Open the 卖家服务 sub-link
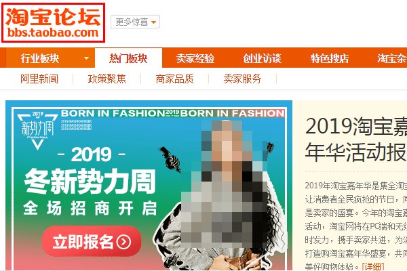Viewport: 407px width, 271px height. [242, 79]
